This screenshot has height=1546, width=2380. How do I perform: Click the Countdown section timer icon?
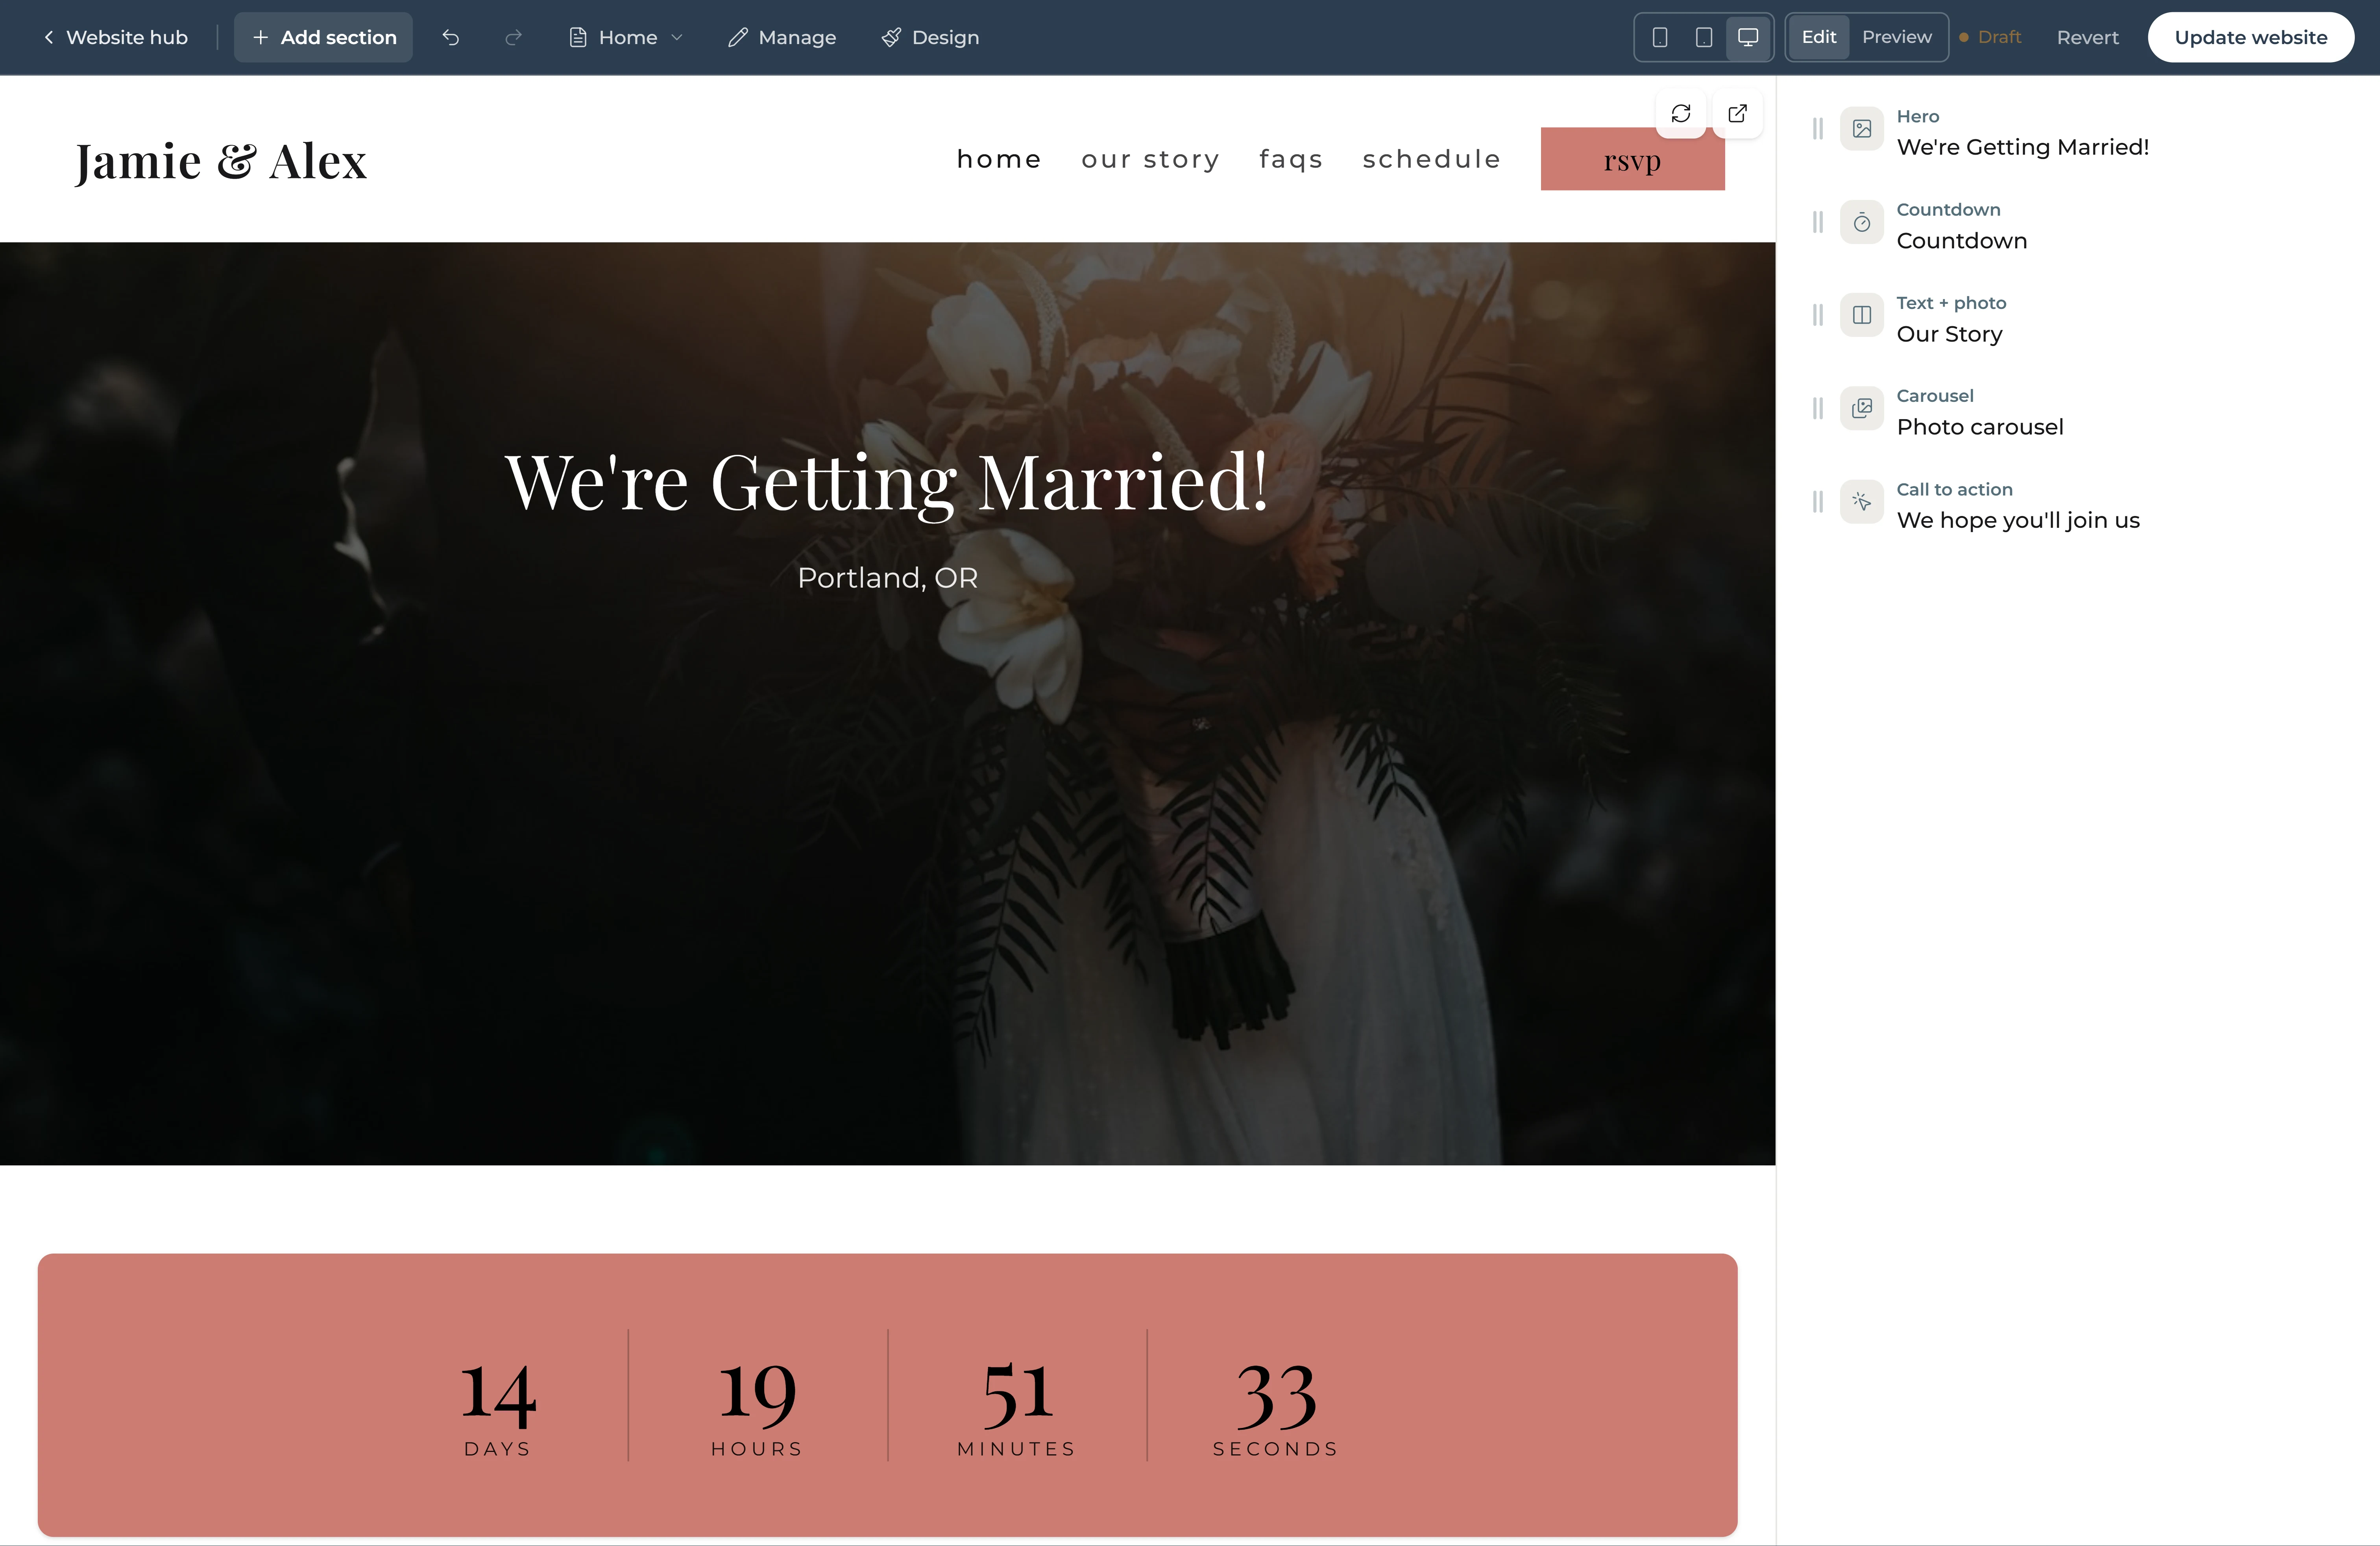1862,222
